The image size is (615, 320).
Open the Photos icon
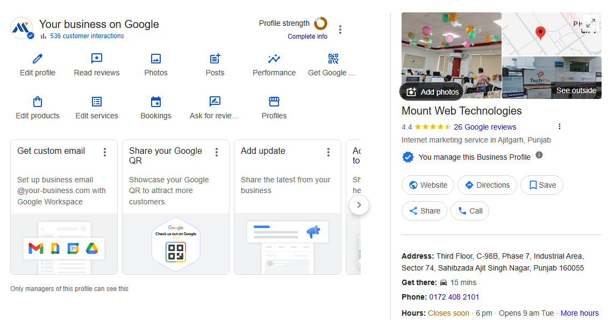(156, 59)
